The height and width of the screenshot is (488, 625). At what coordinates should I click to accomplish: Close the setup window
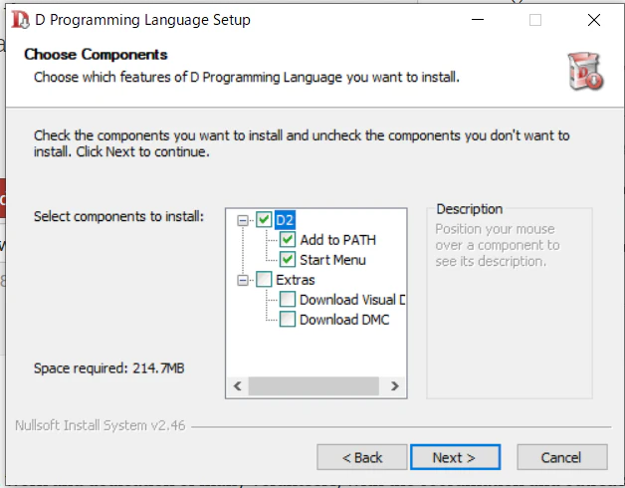pyautogui.click(x=594, y=20)
